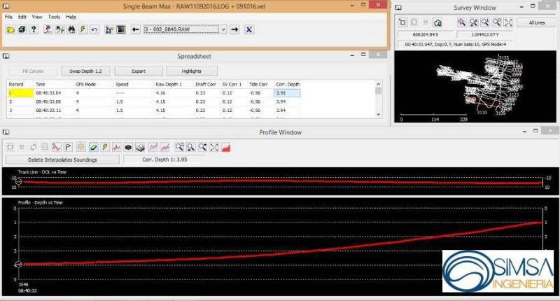Click the undo arrow icon in main toolbar
This screenshot has height=301, width=560.
pos(94,29)
